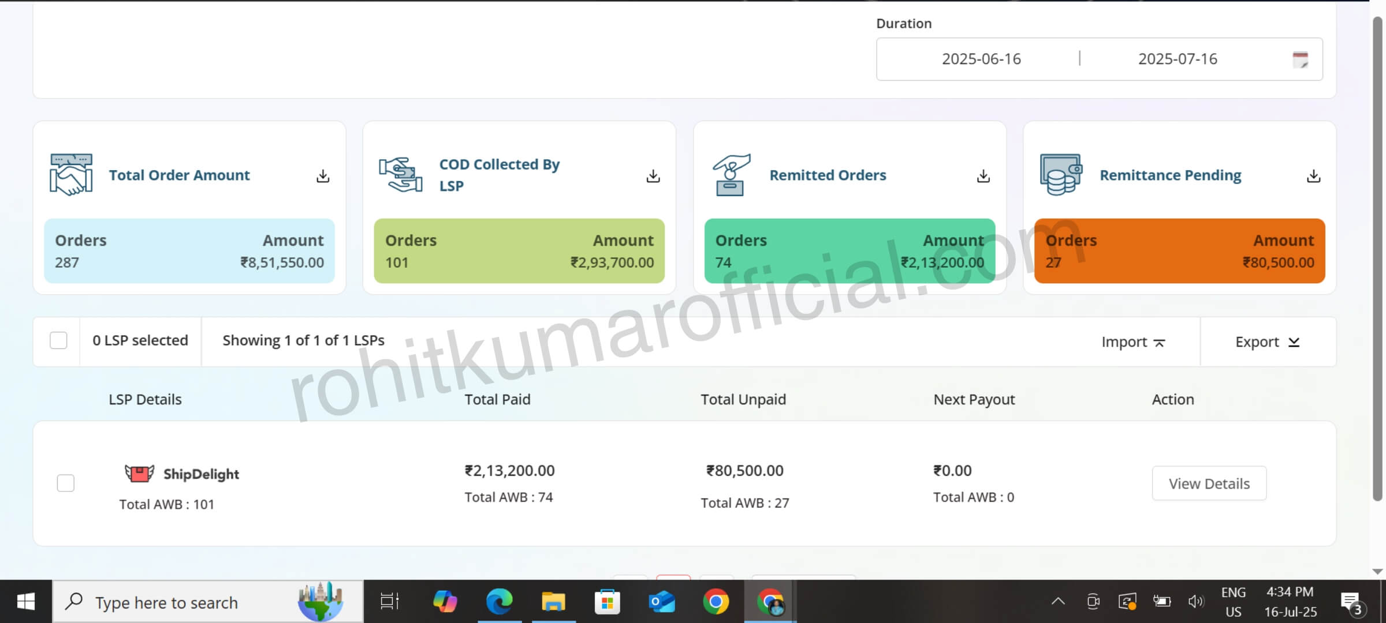Open the ENG US language switcher
1386x623 pixels.
point(1234,602)
